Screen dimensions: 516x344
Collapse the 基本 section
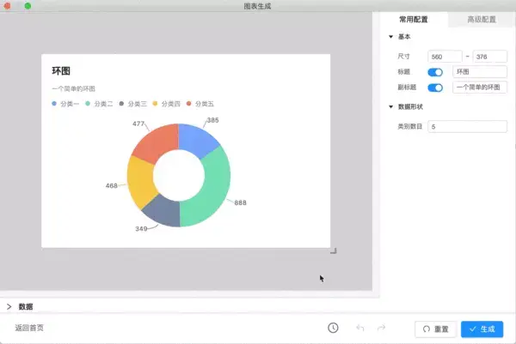point(391,36)
